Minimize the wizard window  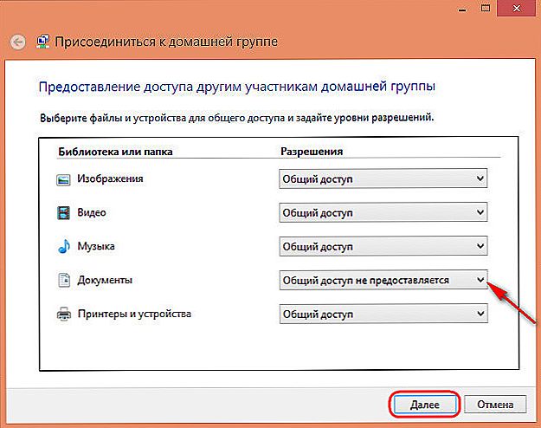(x=462, y=10)
